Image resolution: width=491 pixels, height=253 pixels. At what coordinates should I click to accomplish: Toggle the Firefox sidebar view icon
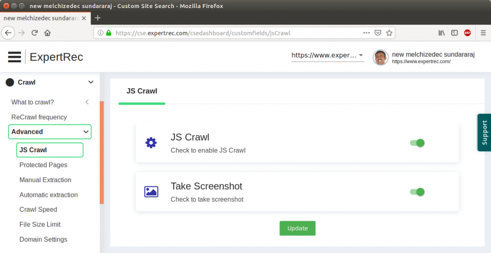coord(455,33)
